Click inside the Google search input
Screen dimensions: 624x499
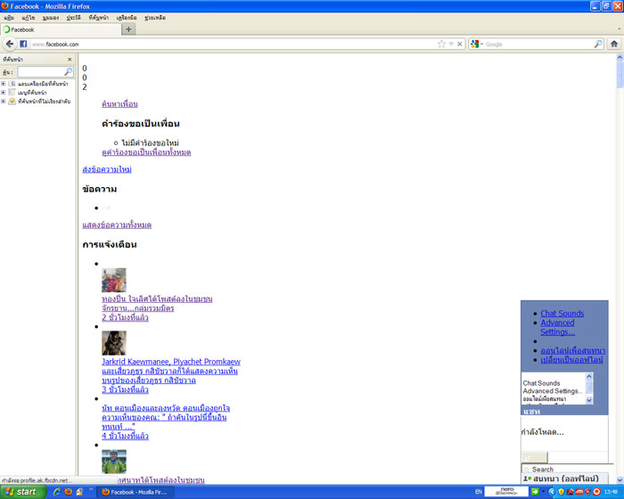tap(538, 45)
